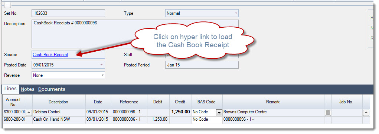Switch to the Documents tab
This screenshot has height=134, width=379.
click(x=52, y=89)
